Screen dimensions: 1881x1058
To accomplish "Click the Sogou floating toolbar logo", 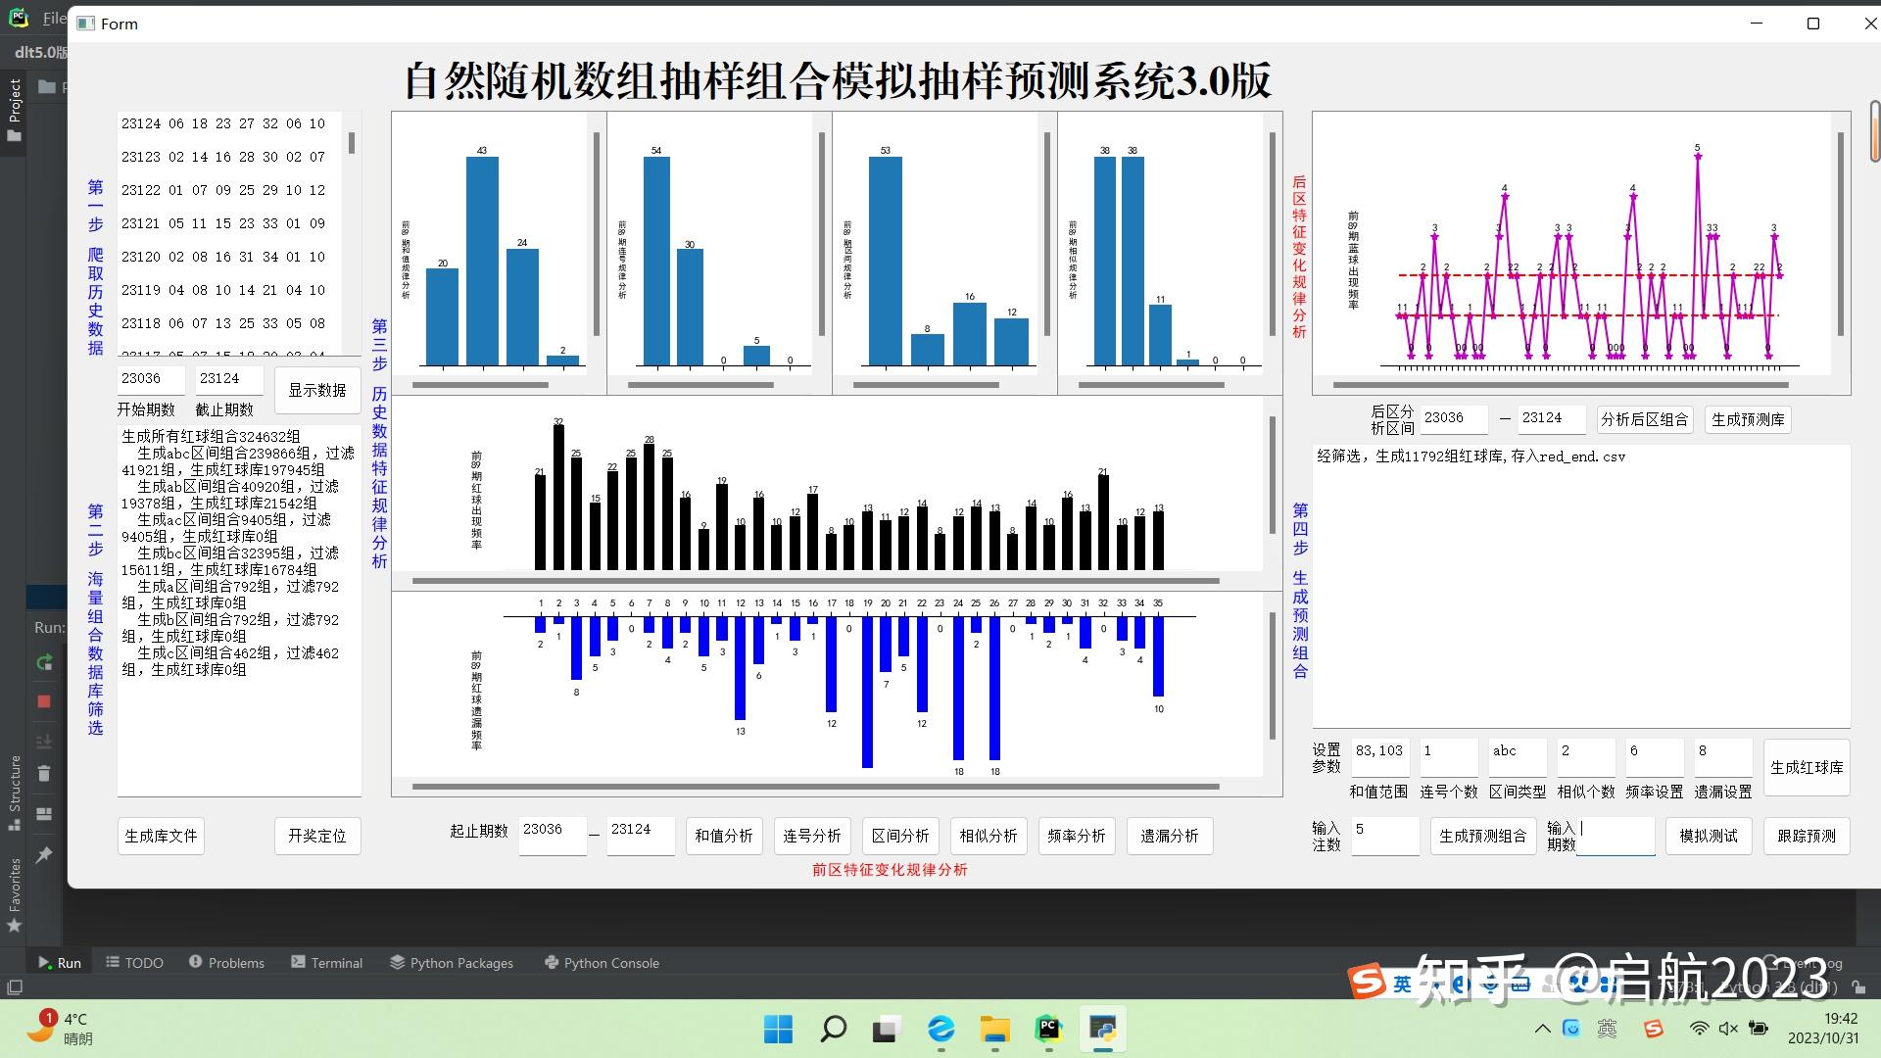I will click(1367, 981).
